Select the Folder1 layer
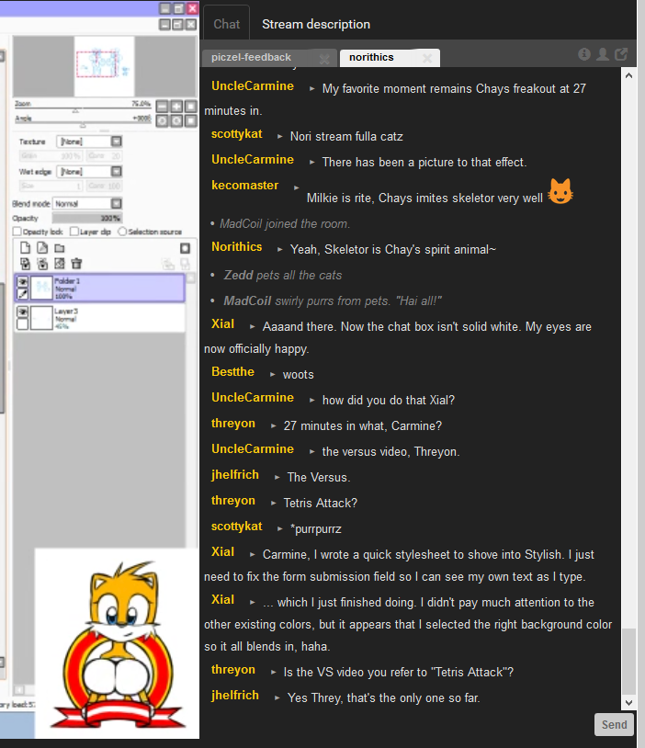645x748 pixels. tap(100, 288)
